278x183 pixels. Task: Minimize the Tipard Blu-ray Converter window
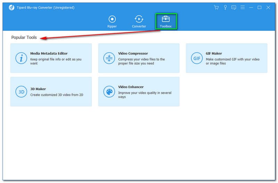251,7
